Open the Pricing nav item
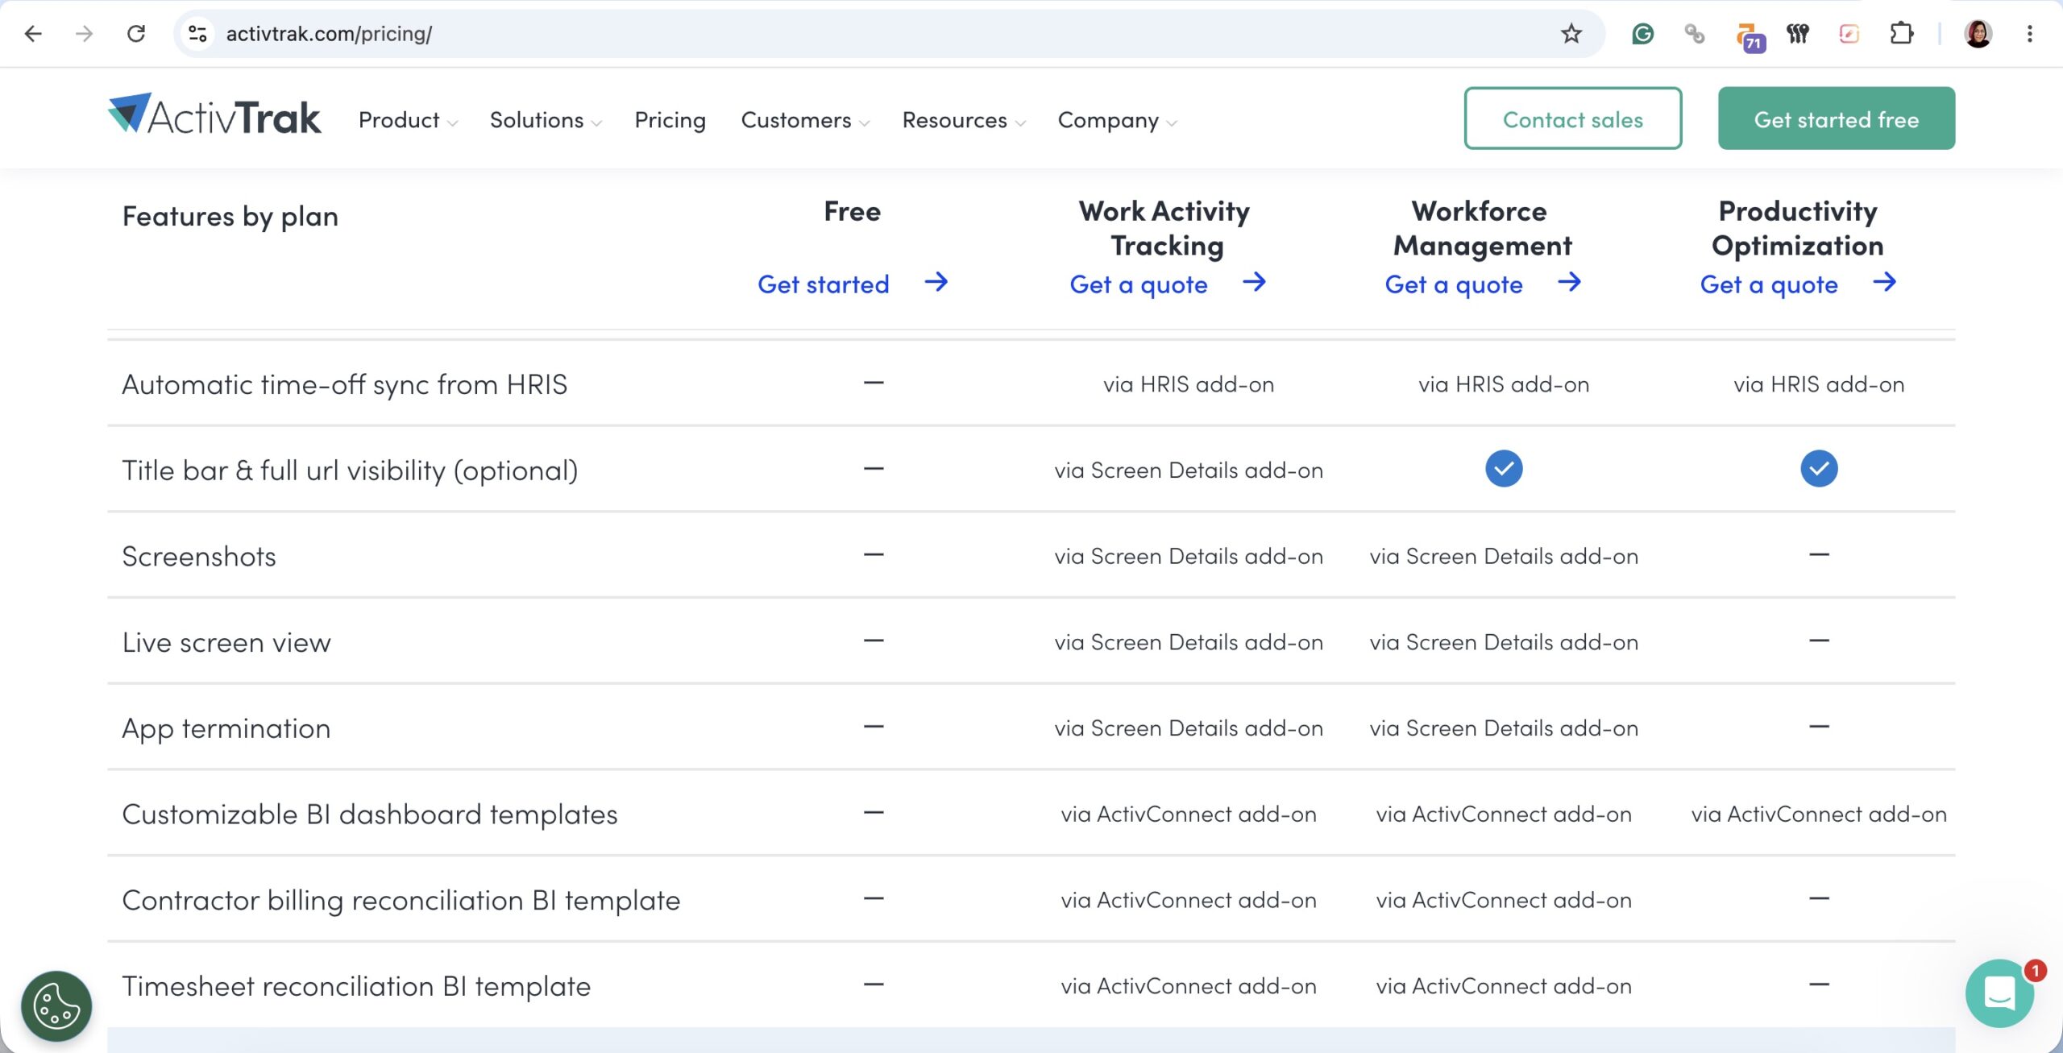Screen dimensions: 2063x1053 click(x=670, y=120)
